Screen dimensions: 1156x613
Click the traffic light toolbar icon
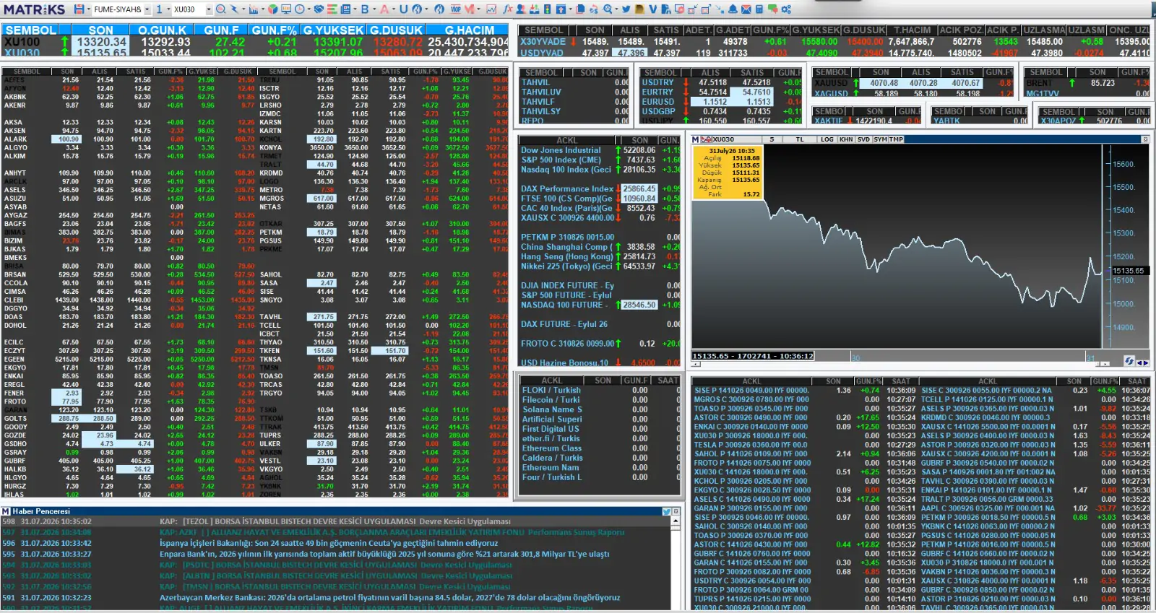click(x=547, y=9)
